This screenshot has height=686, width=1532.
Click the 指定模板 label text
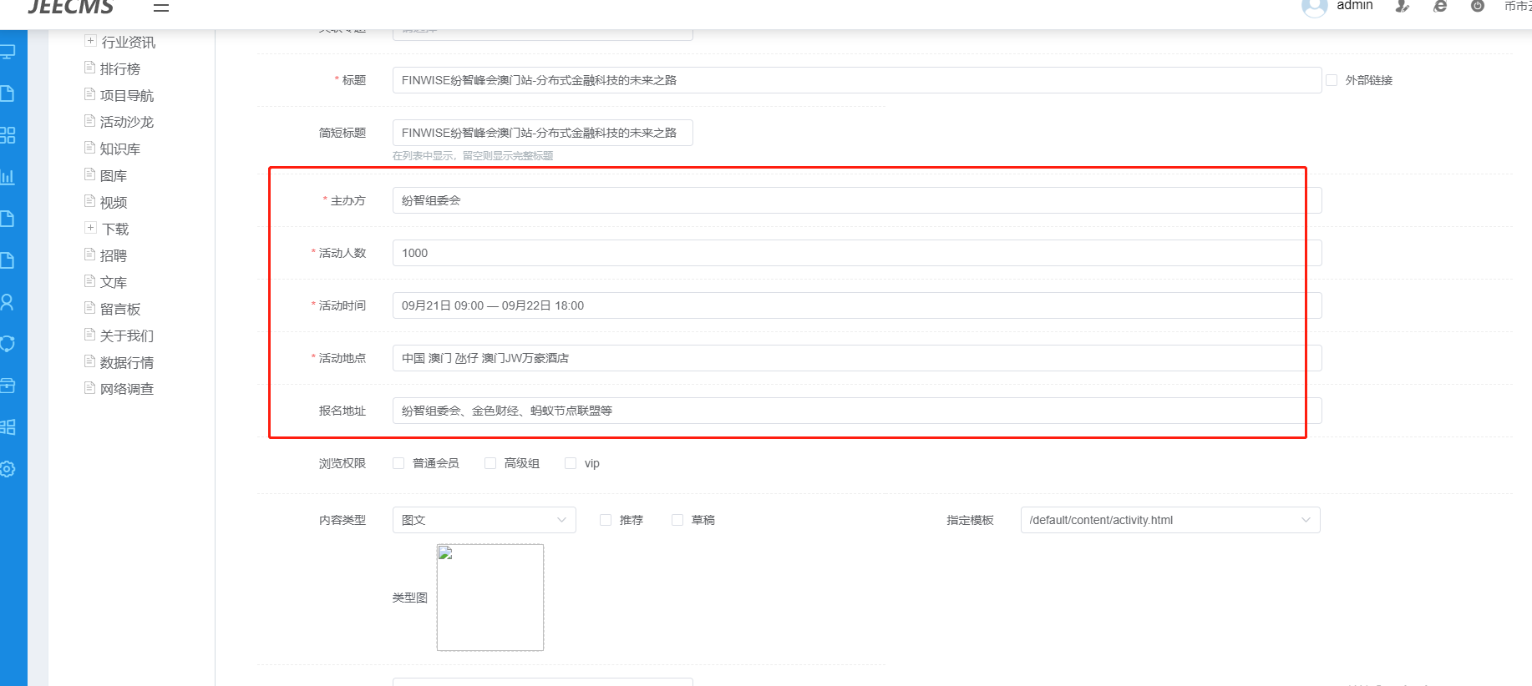coord(970,520)
